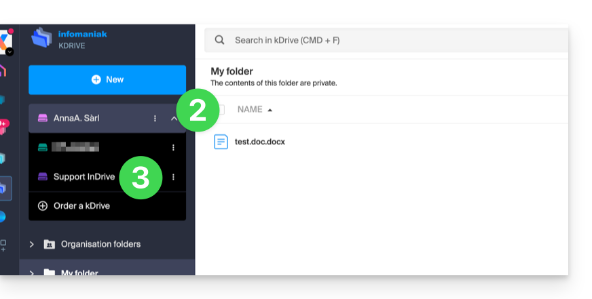Open options for the blurred-name drive
This screenshot has height=299, width=592.
(173, 147)
